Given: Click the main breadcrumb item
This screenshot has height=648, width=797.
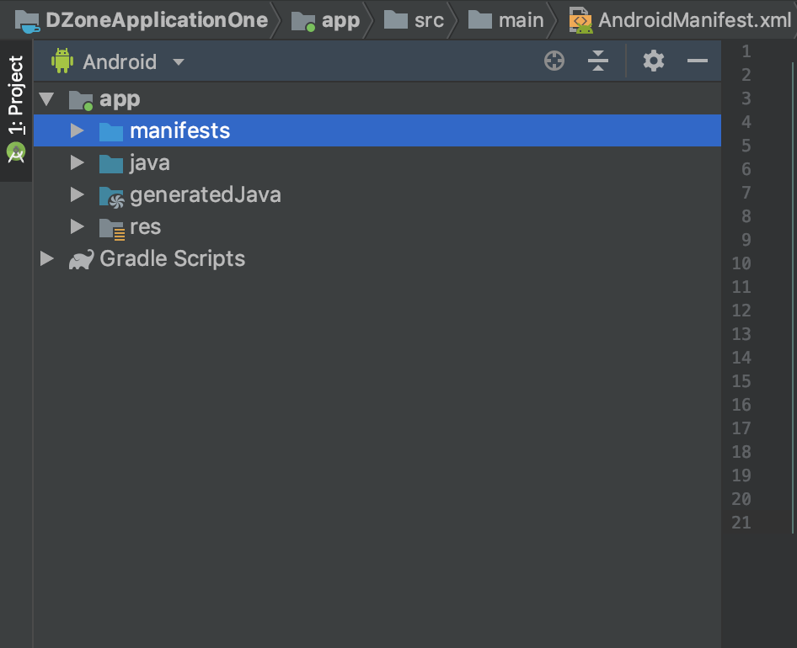Looking at the screenshot, I should (x=521, y=20).
